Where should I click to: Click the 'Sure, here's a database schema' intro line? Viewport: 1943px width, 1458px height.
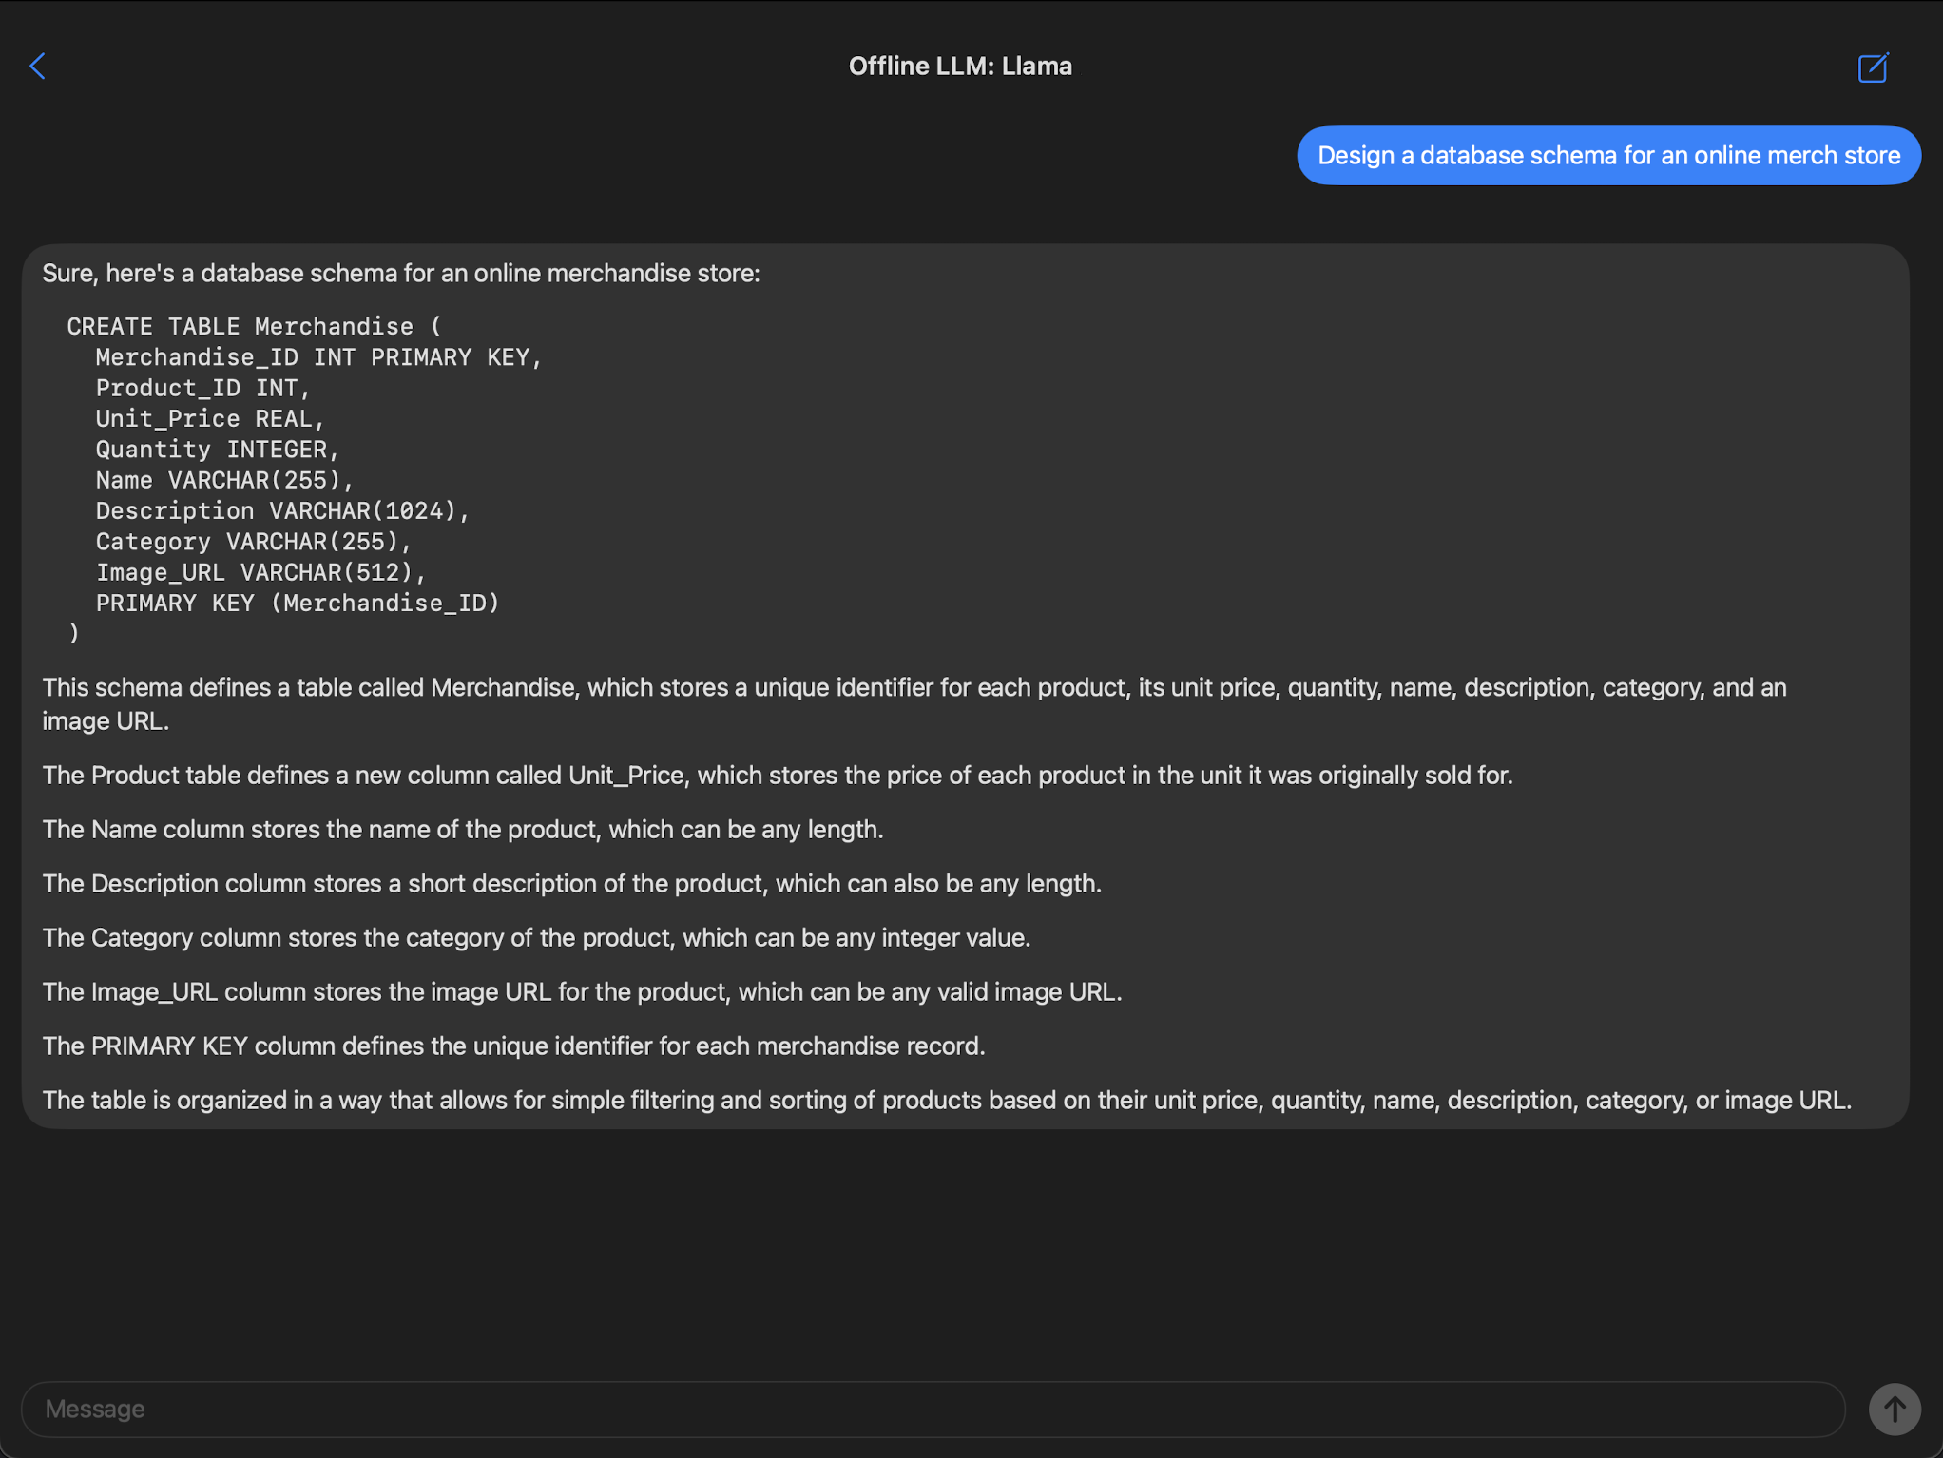pos(401,274)
